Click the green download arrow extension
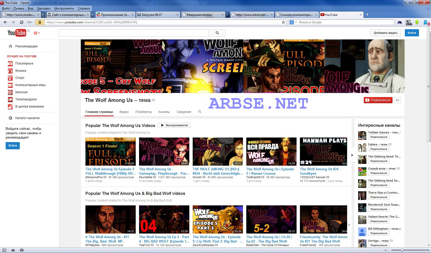 [x=417, y=22]
